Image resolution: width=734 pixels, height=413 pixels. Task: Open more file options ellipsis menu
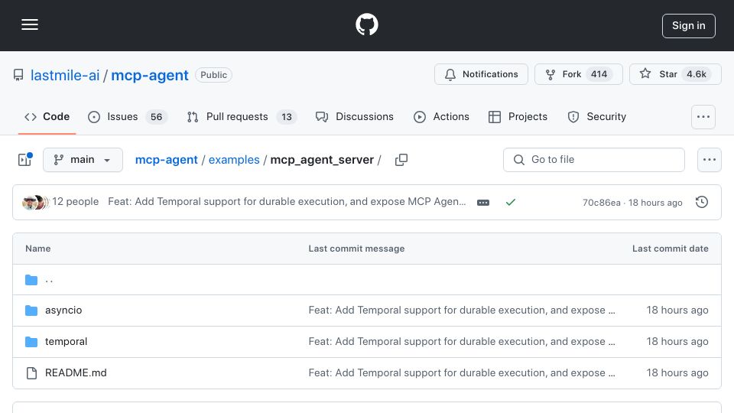point(710,160)
